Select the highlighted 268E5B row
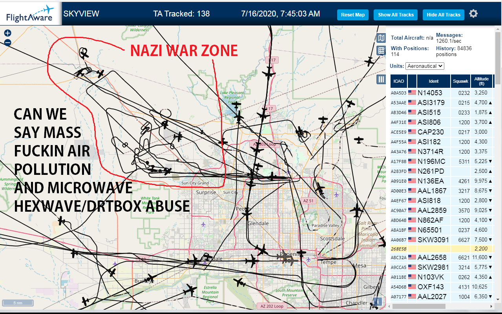The height and width of the screenshot is (314, 502). (x=442, y=249)
